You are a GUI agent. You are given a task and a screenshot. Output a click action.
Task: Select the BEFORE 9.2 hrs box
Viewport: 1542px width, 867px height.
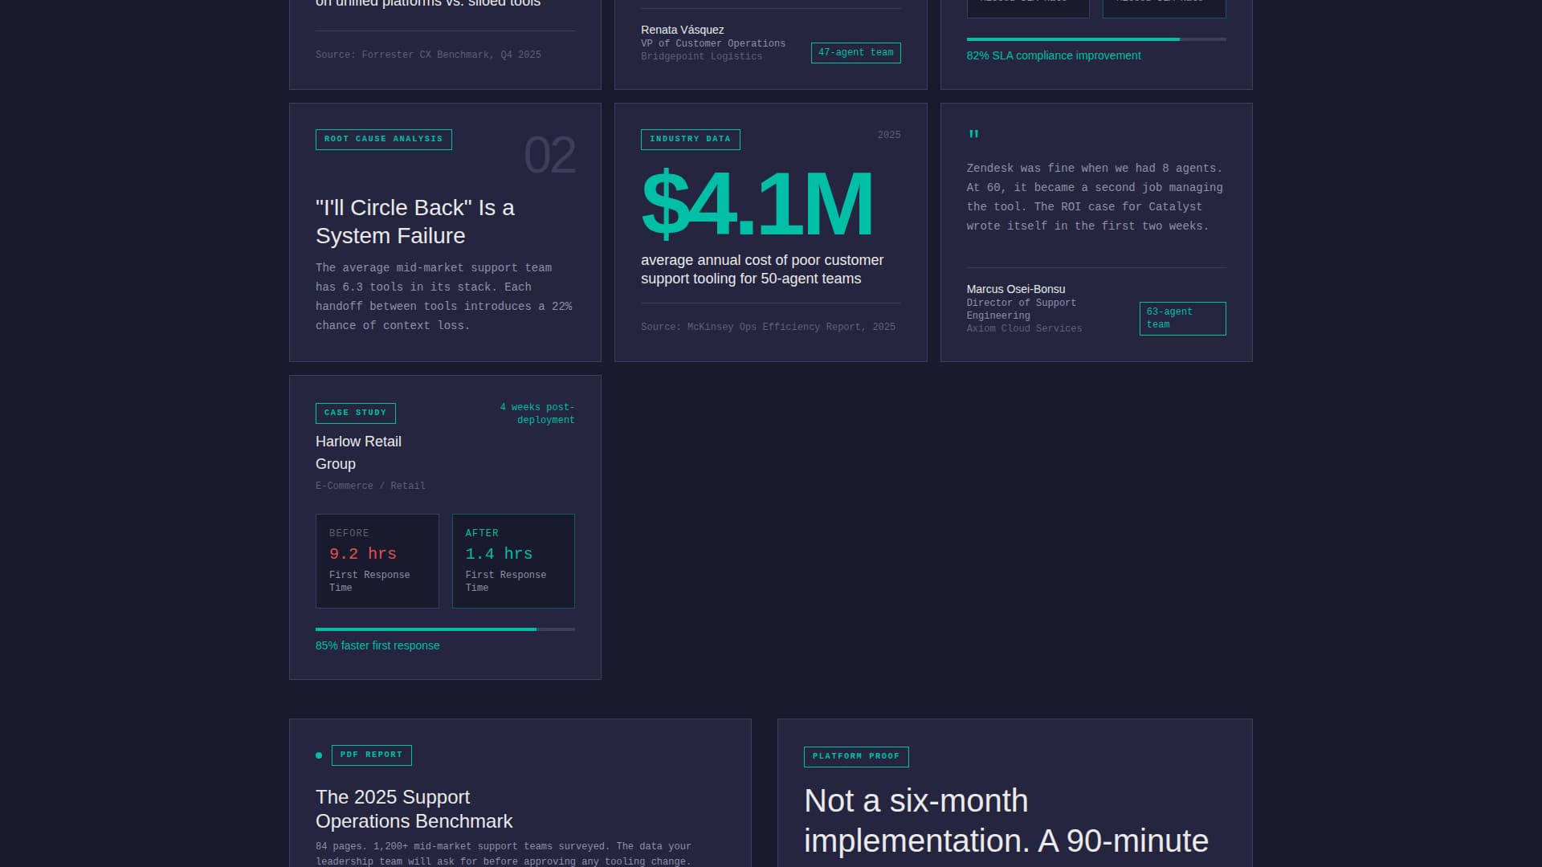377,561
